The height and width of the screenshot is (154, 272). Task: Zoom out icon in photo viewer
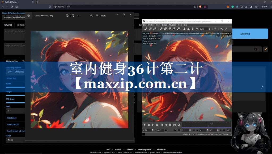91,16
